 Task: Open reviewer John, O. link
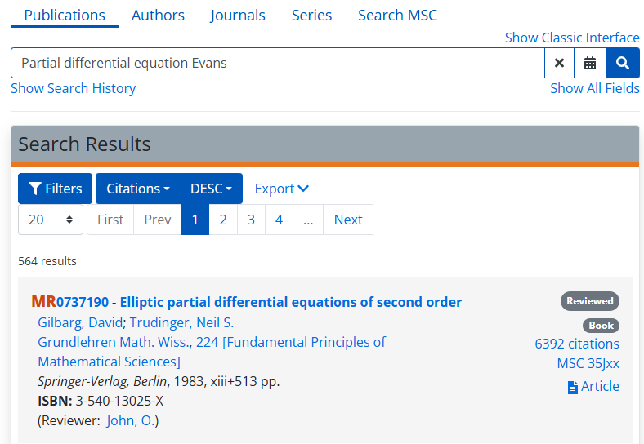click(x=131, y=420)
